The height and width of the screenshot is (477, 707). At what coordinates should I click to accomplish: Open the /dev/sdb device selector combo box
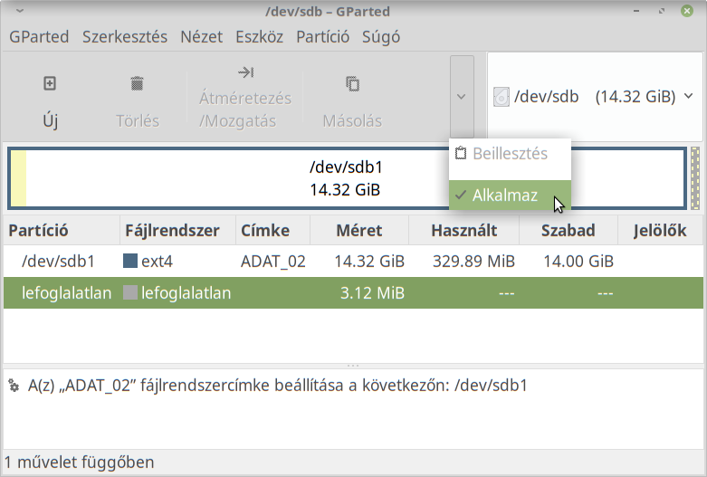tap(595, 97)
